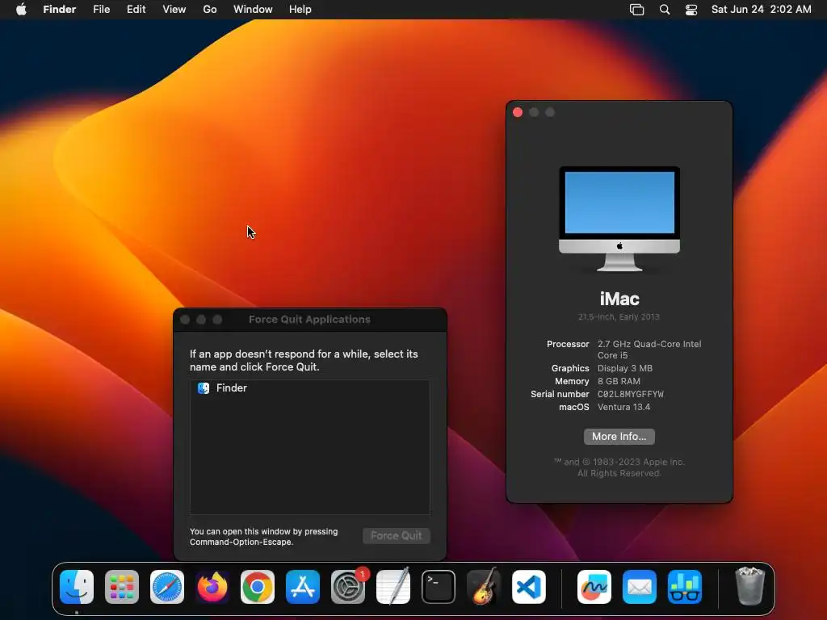
Task: Close the About This Mac window
Action: (x=518, y=112)
